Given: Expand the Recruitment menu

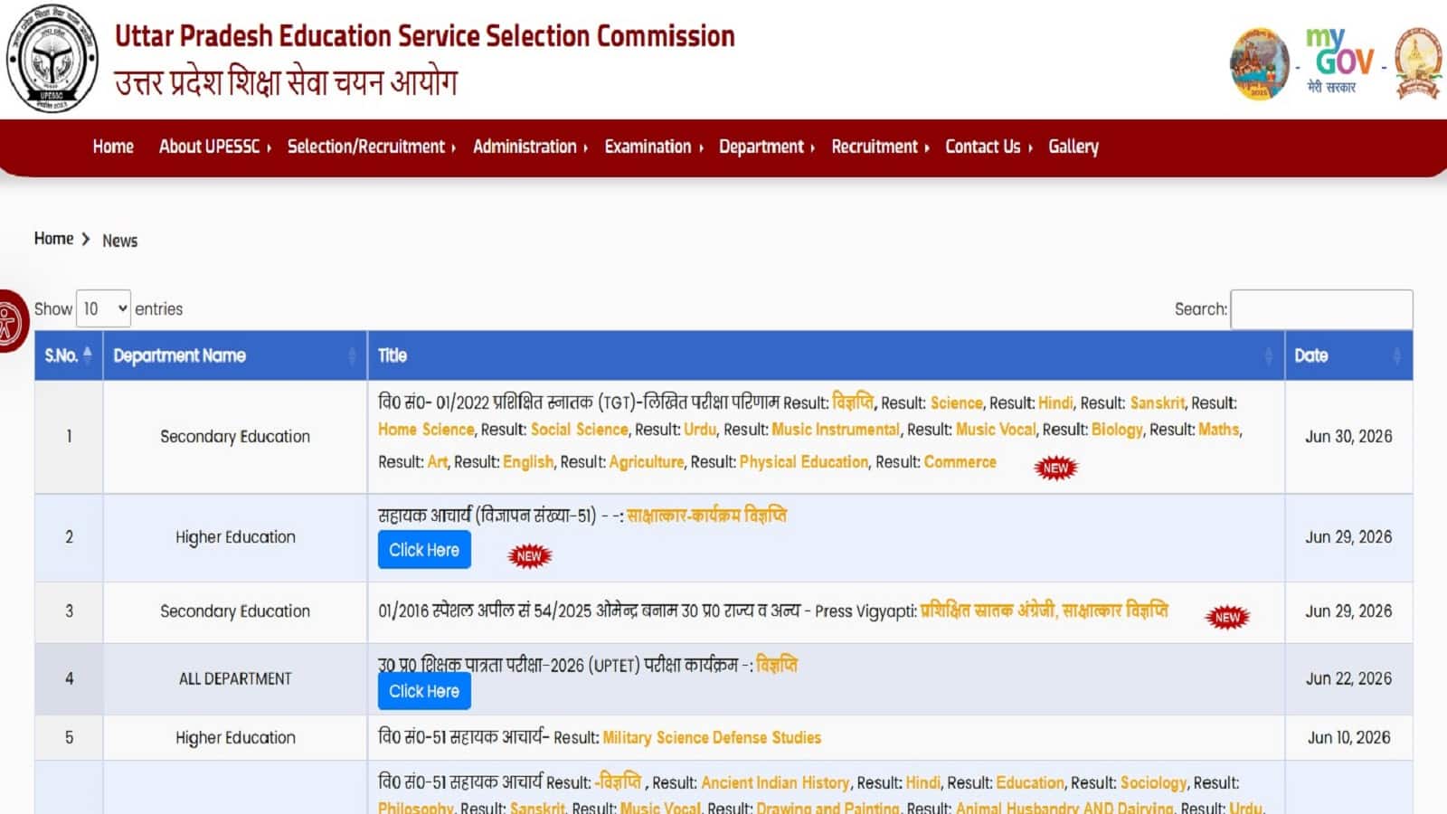Looking at the screenshot, I should [880, 147].
